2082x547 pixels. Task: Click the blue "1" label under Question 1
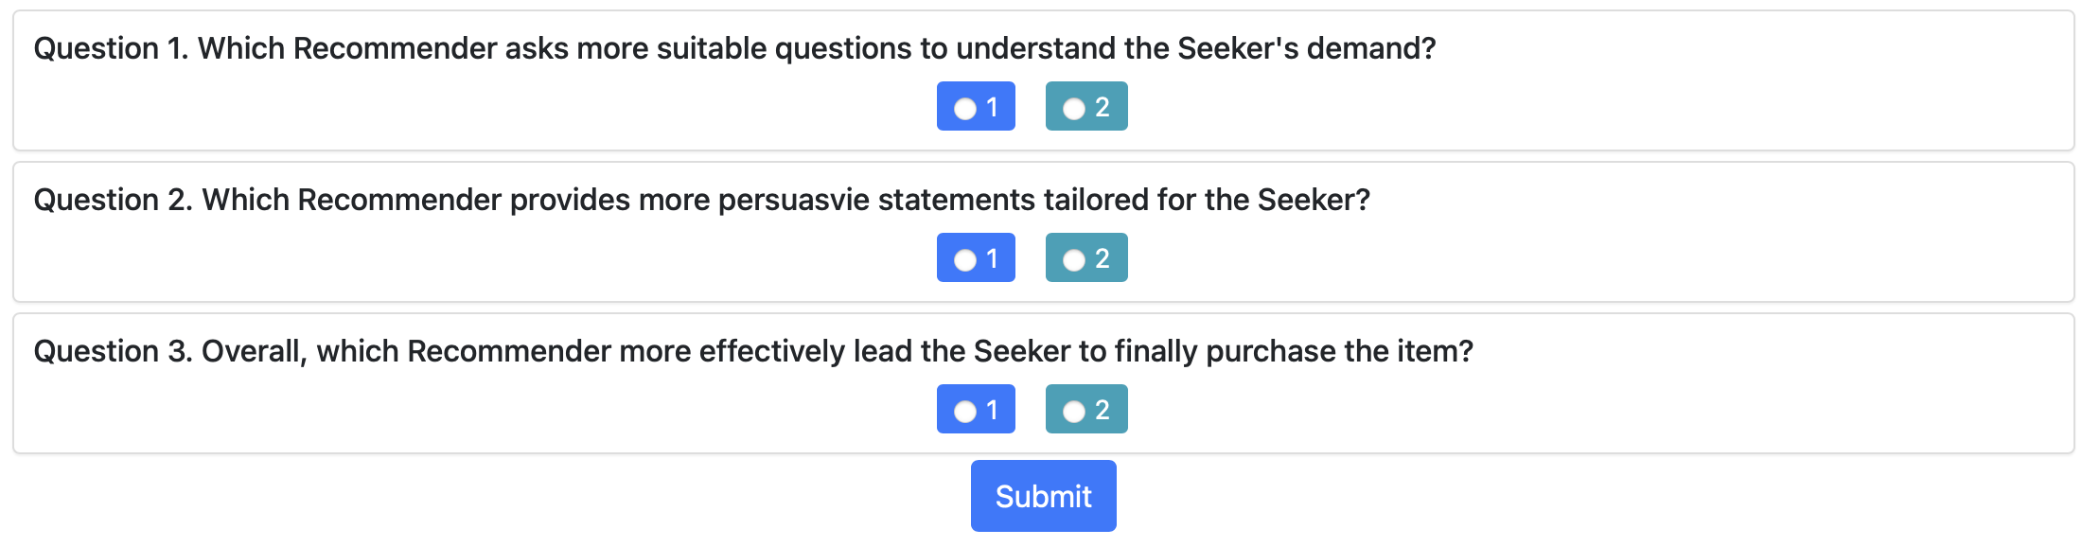pos(993,107)
